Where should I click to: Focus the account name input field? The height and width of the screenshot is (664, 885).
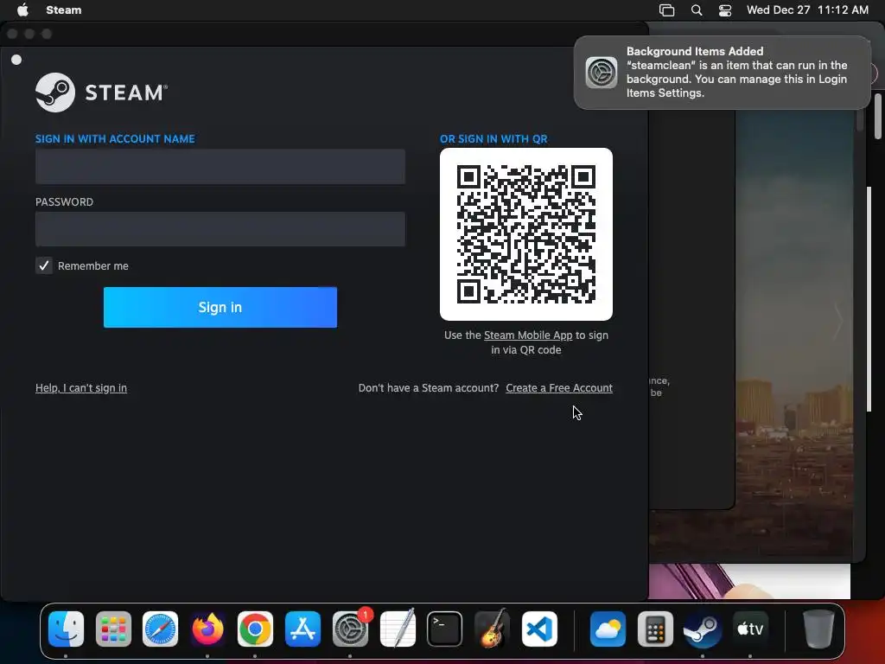[x=220, y=167]
